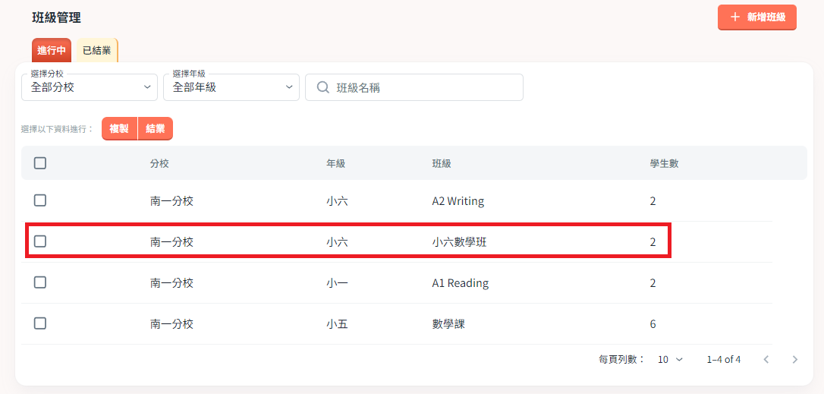
Task: Click the 數學課 class name
Action: point(448,324)
